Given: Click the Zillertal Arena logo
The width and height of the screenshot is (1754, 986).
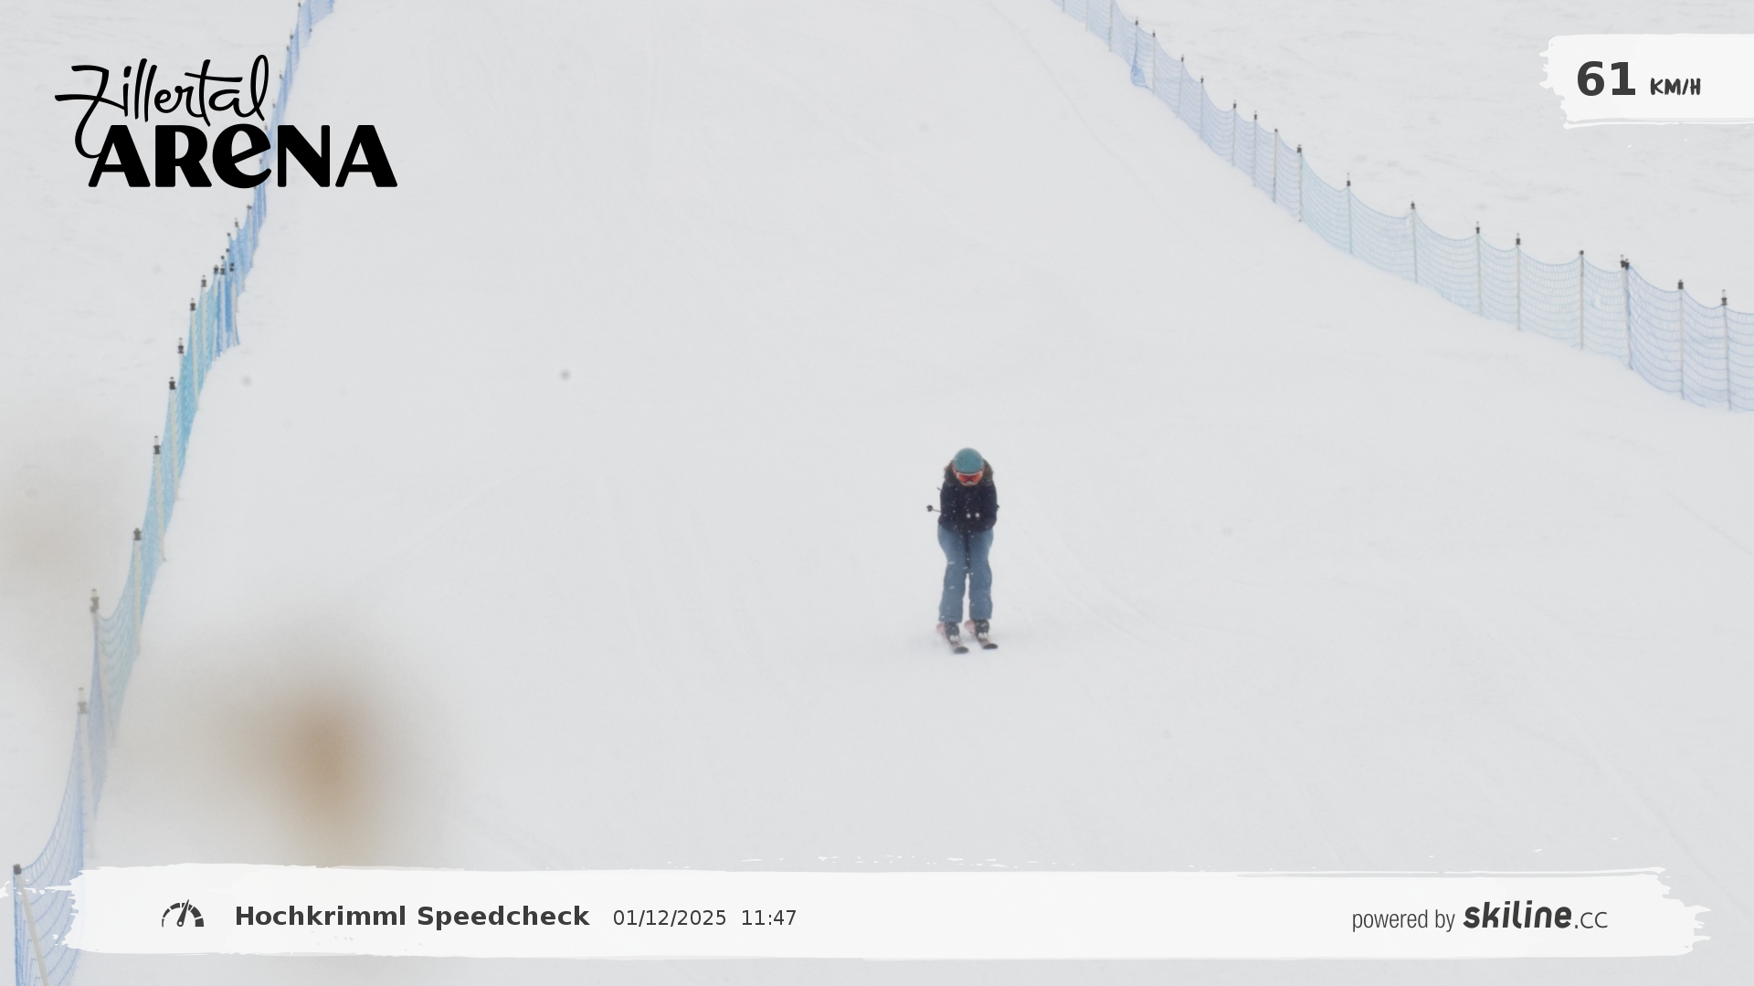Looking at the screenshot, I should pyautogui.click(x=226, y=121).
